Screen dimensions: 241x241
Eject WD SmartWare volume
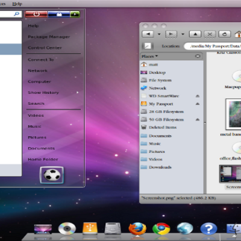point(198,96)
